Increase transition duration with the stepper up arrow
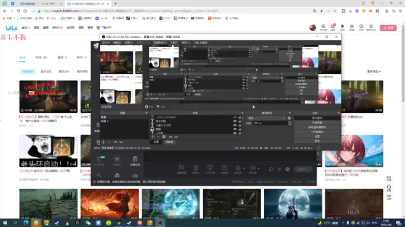This screenshot has height=227, width=405. click(x=290, y=122)
